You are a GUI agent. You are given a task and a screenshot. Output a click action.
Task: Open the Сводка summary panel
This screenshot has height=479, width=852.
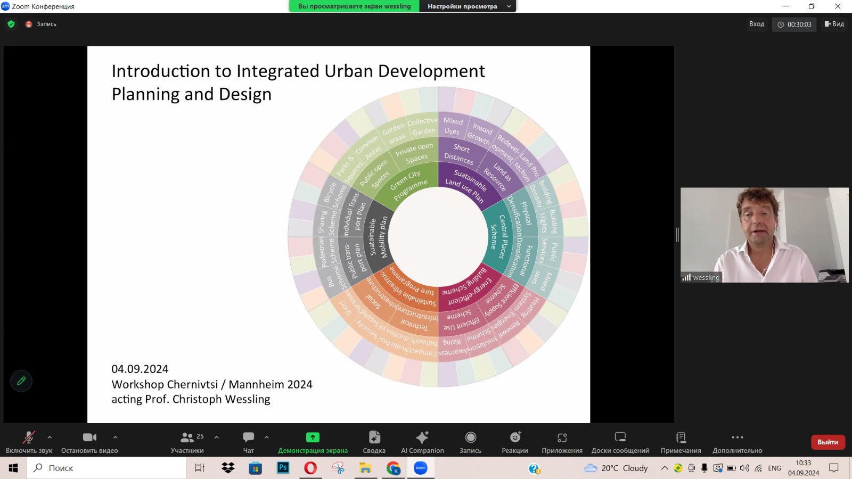374,442
